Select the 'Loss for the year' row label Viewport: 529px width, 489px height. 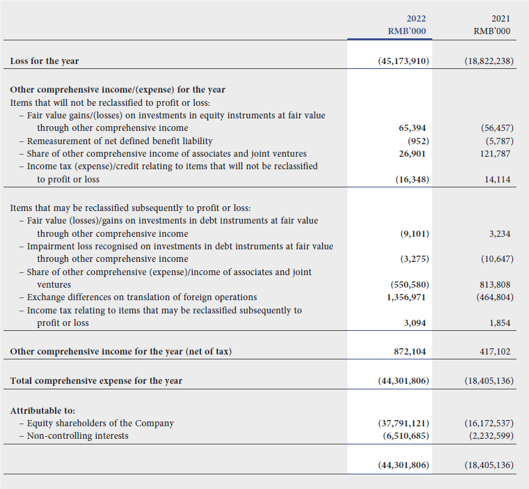pyautogui.click(x=45, y=61)
